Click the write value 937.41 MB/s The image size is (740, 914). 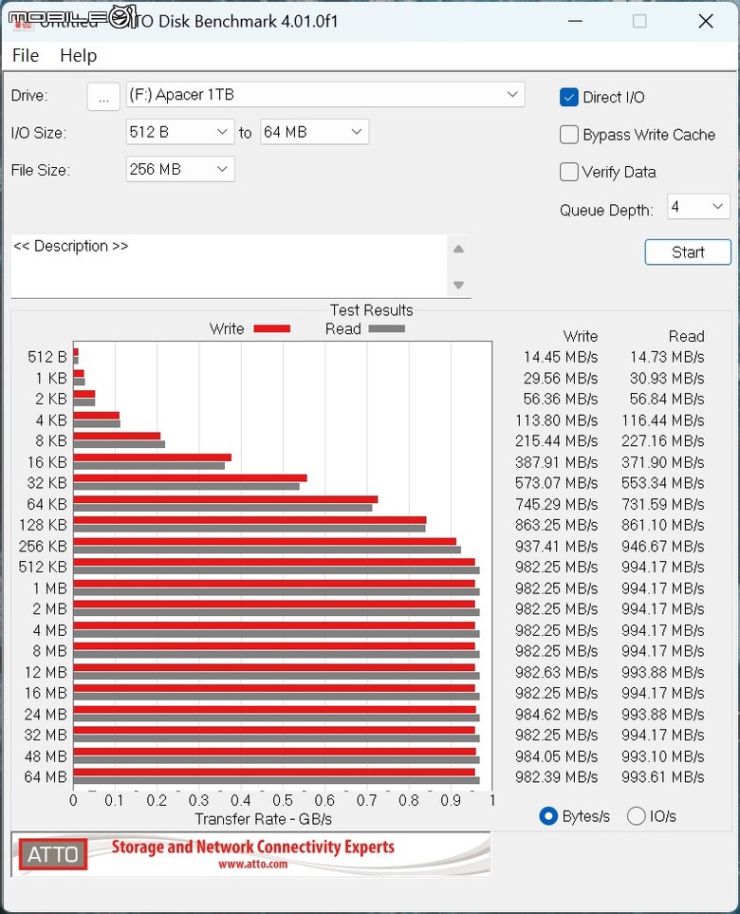pos(557,546)
